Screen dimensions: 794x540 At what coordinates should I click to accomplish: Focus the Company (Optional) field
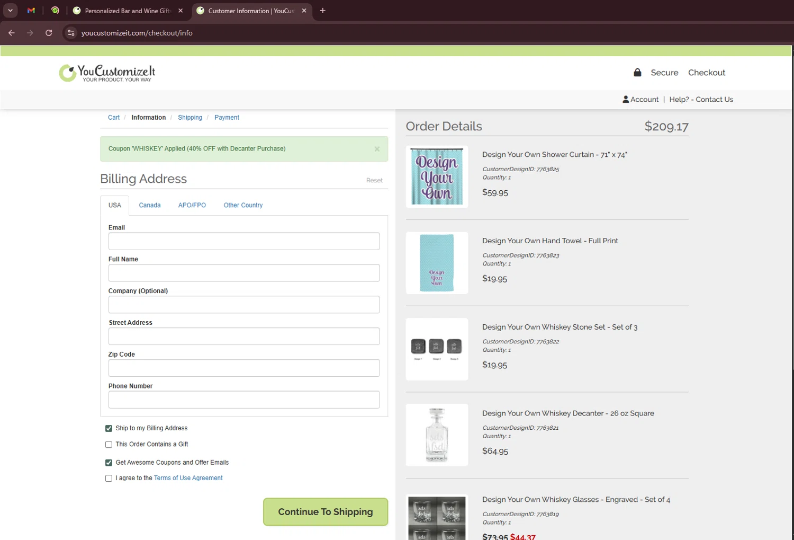[x=244, y=305]
